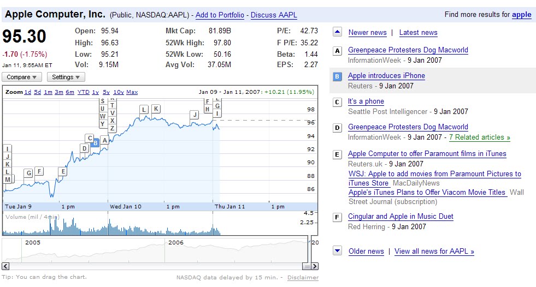Set chart zoom to Max
Viewport: 536px width, 287px height.
(x=132, y=92)
